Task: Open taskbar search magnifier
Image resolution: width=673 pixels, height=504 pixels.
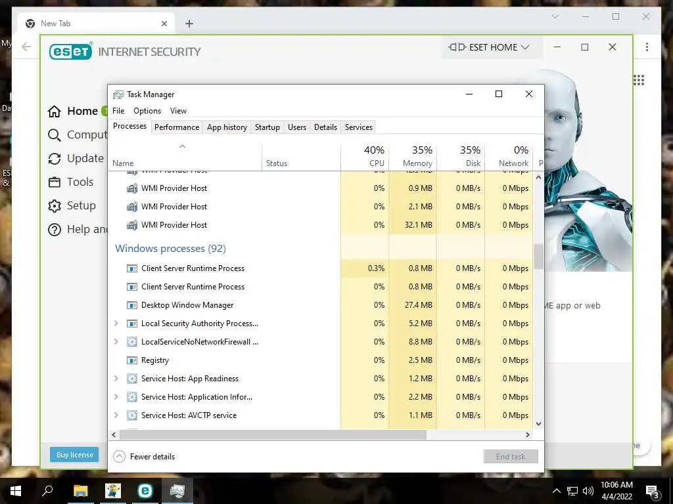Action: click(x=47, y=490)
